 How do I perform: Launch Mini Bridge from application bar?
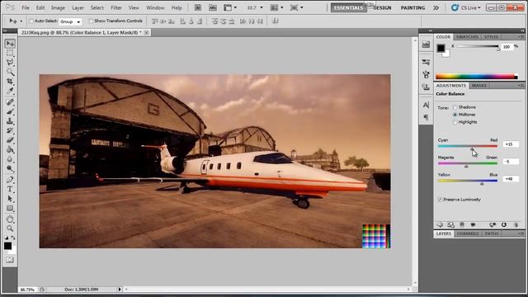213,7
